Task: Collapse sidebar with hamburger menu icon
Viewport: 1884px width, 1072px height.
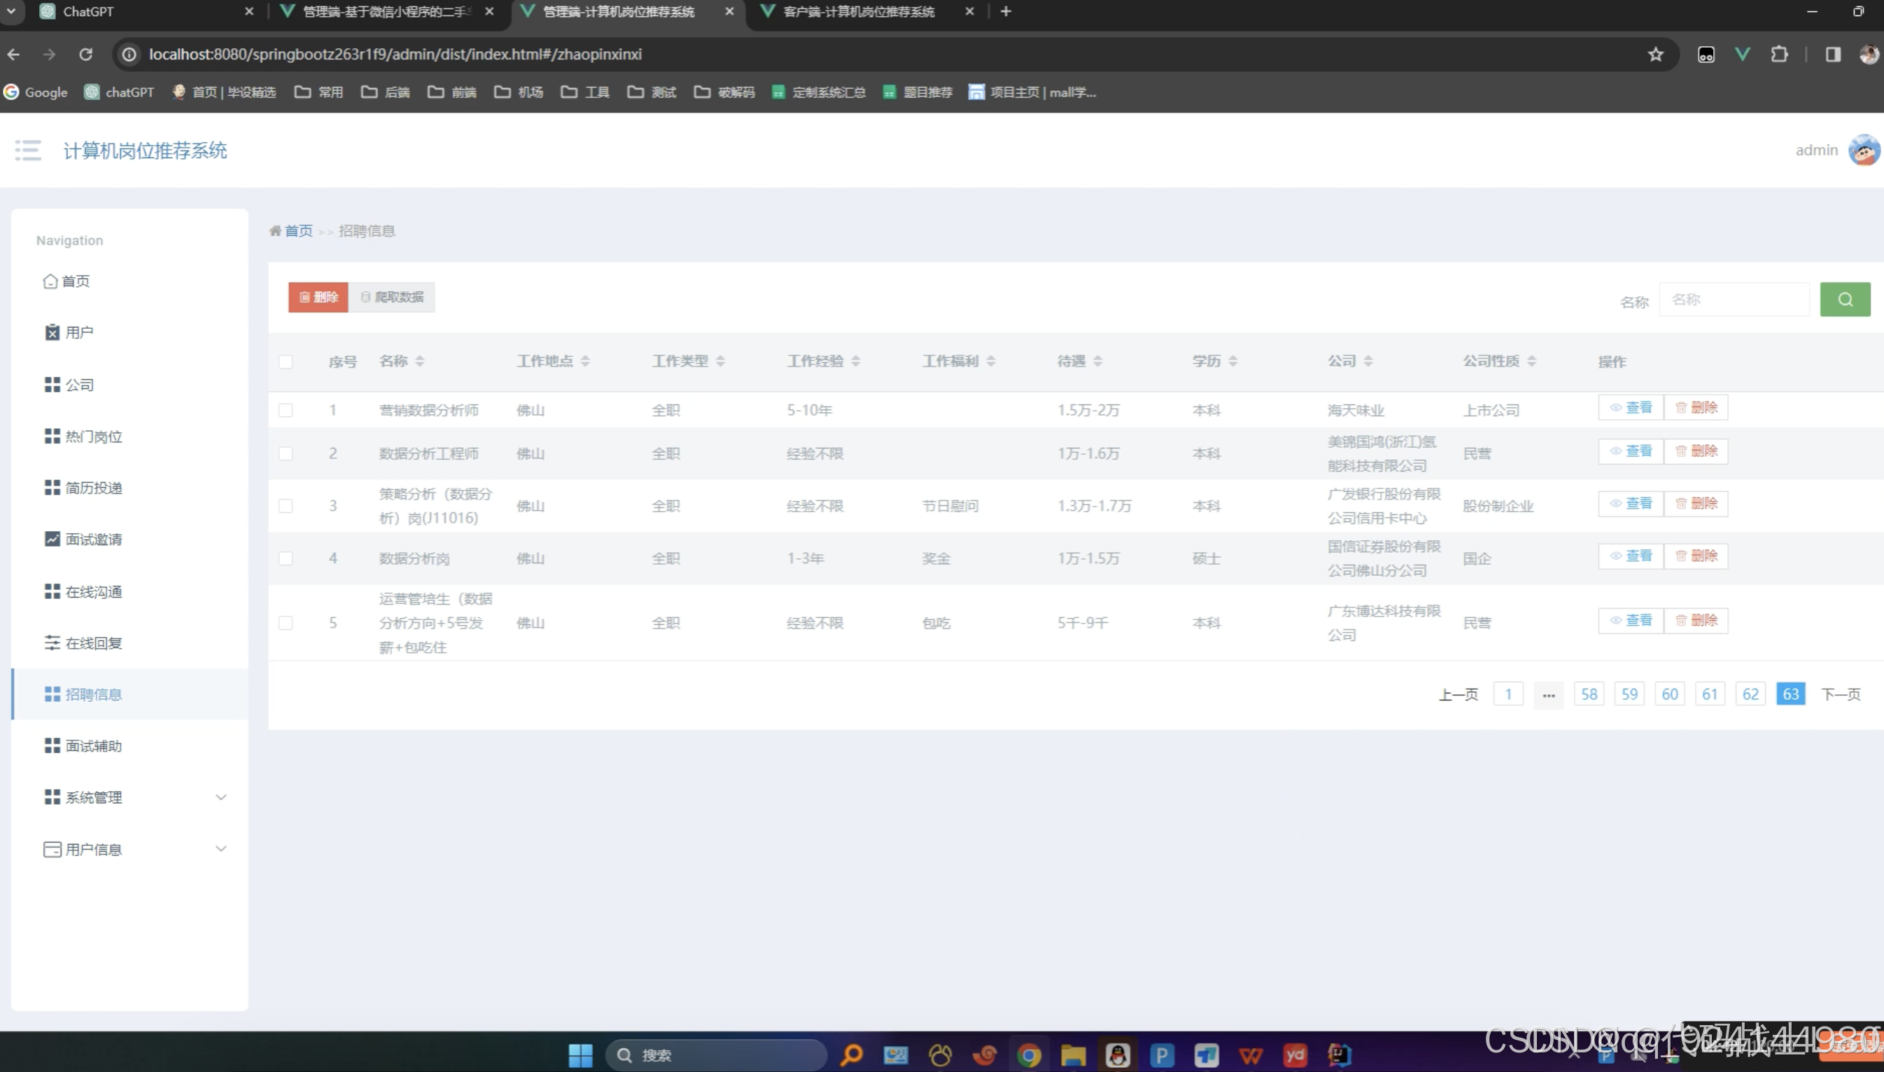Action: pos(28,150)
